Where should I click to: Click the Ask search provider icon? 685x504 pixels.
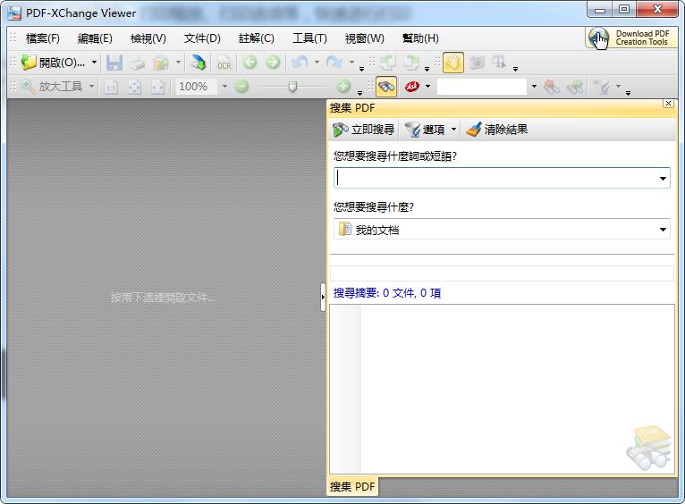point(412,87)
